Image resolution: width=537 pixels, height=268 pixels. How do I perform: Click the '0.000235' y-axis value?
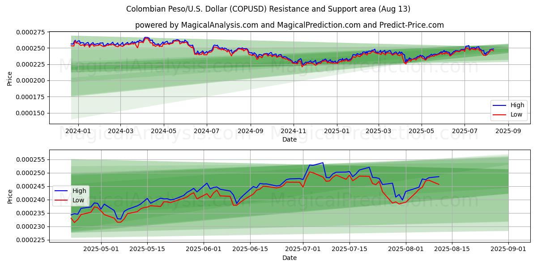pos(31,213)
